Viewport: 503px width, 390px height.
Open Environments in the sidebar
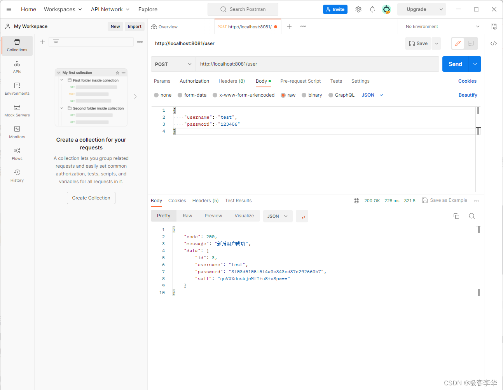[17, 89]
